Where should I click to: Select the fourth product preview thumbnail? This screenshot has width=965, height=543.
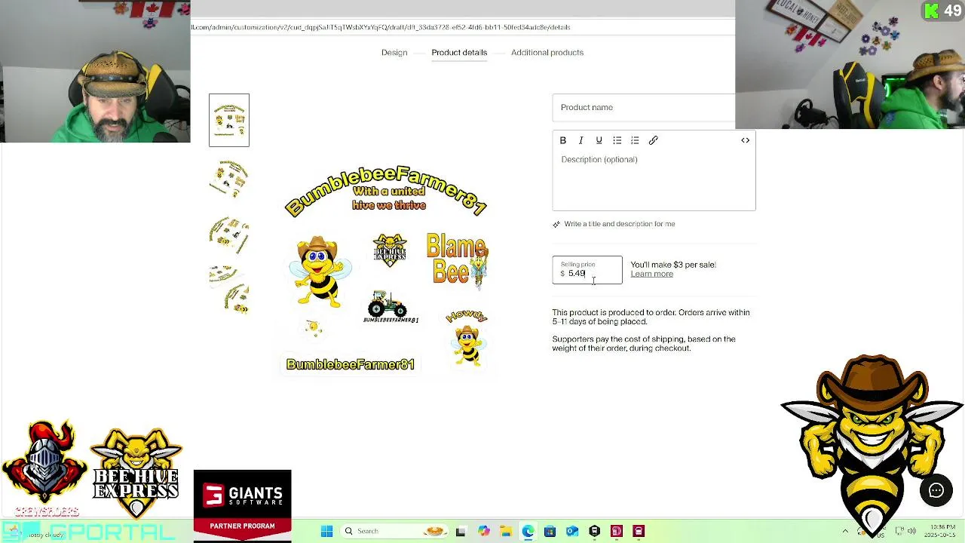229,289
